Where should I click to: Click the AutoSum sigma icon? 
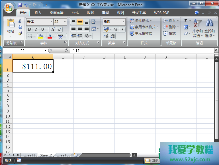coord(186,21)
